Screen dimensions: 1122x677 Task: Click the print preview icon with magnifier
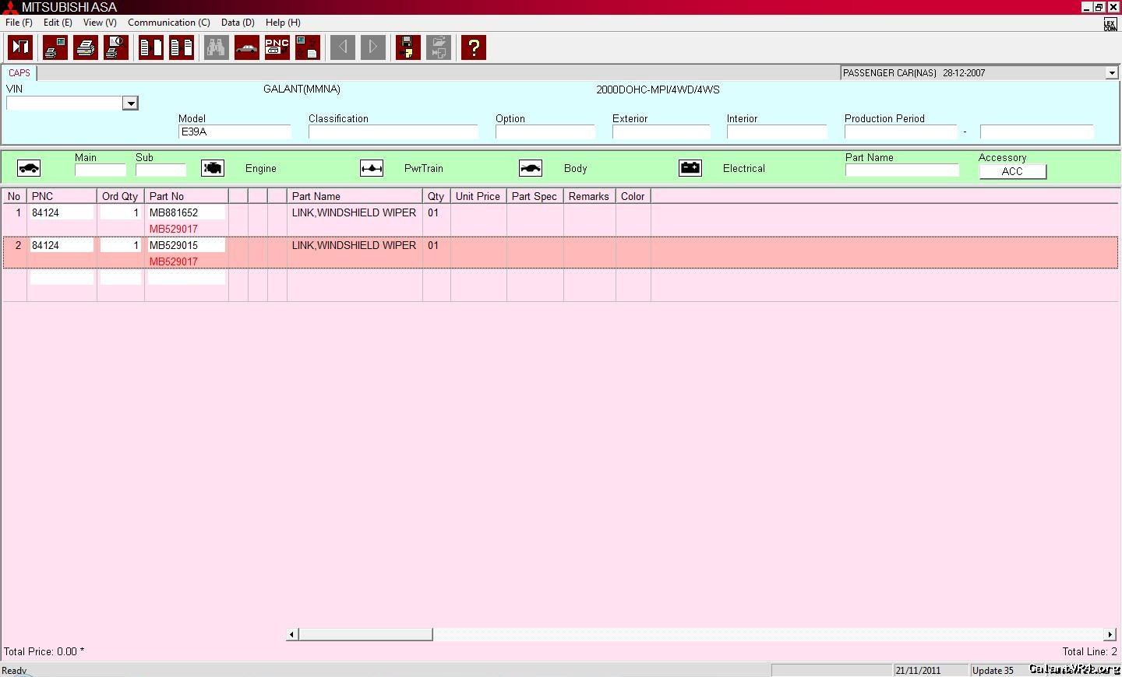(x=116, y=47)
